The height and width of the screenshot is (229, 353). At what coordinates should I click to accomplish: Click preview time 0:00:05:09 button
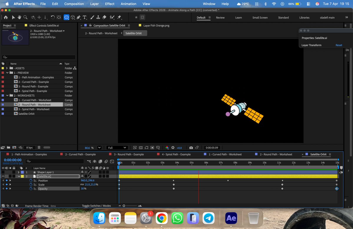(x=212, y=148)
